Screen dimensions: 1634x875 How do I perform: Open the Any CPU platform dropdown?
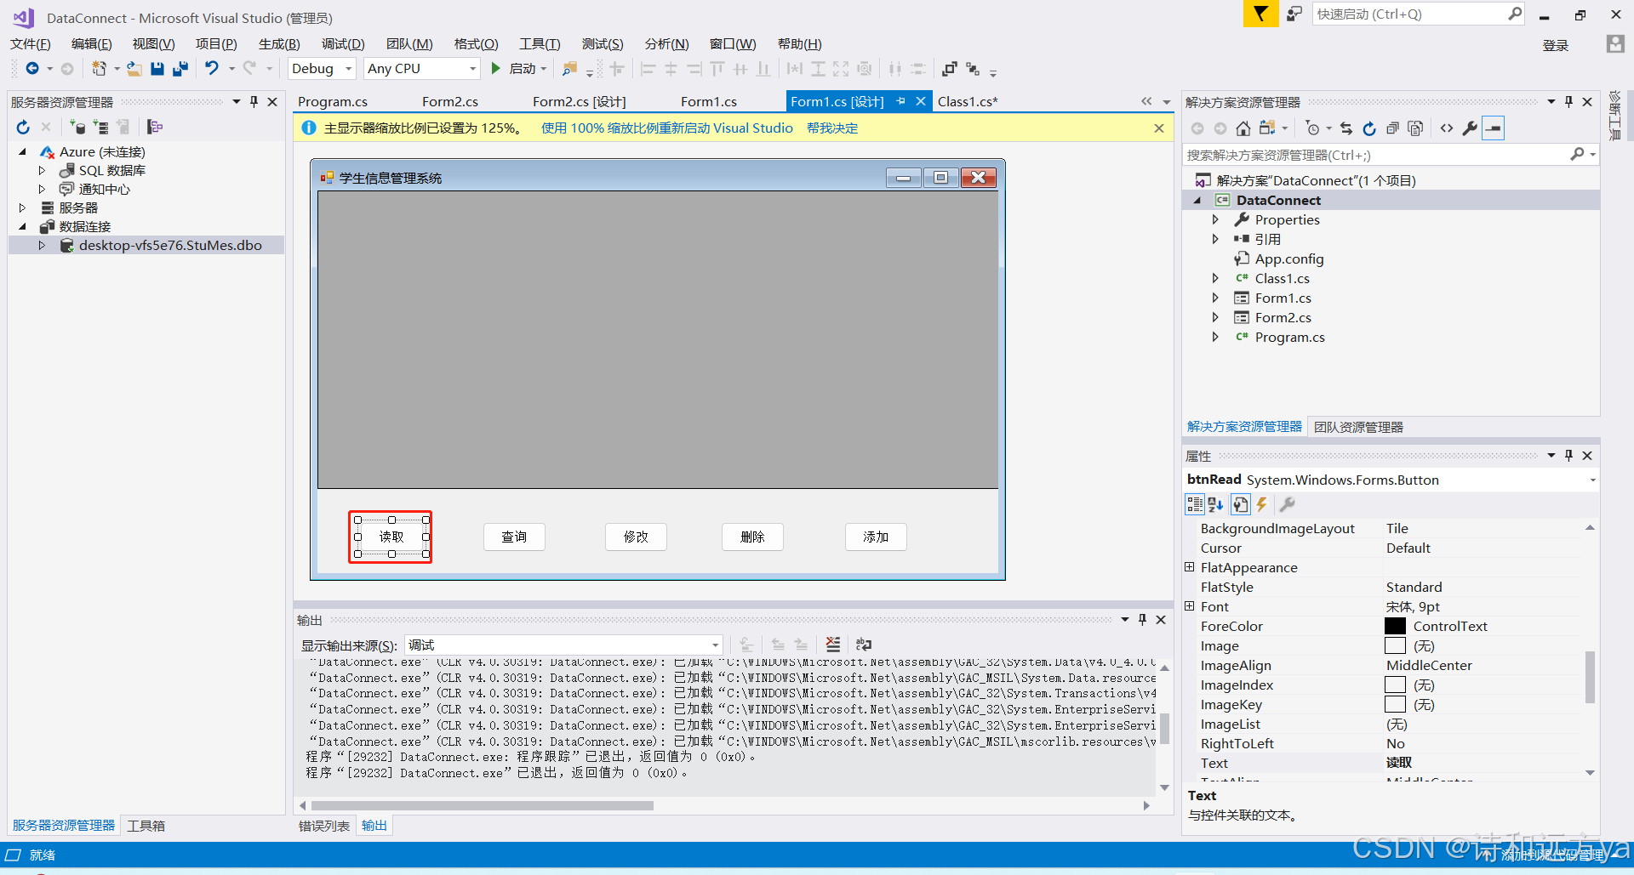click(x=422, y=69)
